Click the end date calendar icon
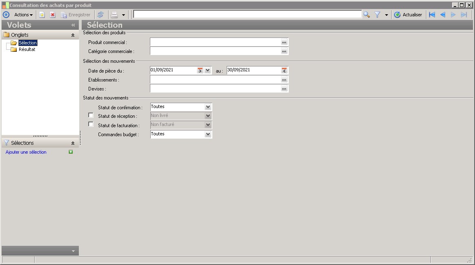Screen dimensions: 475x265 (x=284, y=71)
